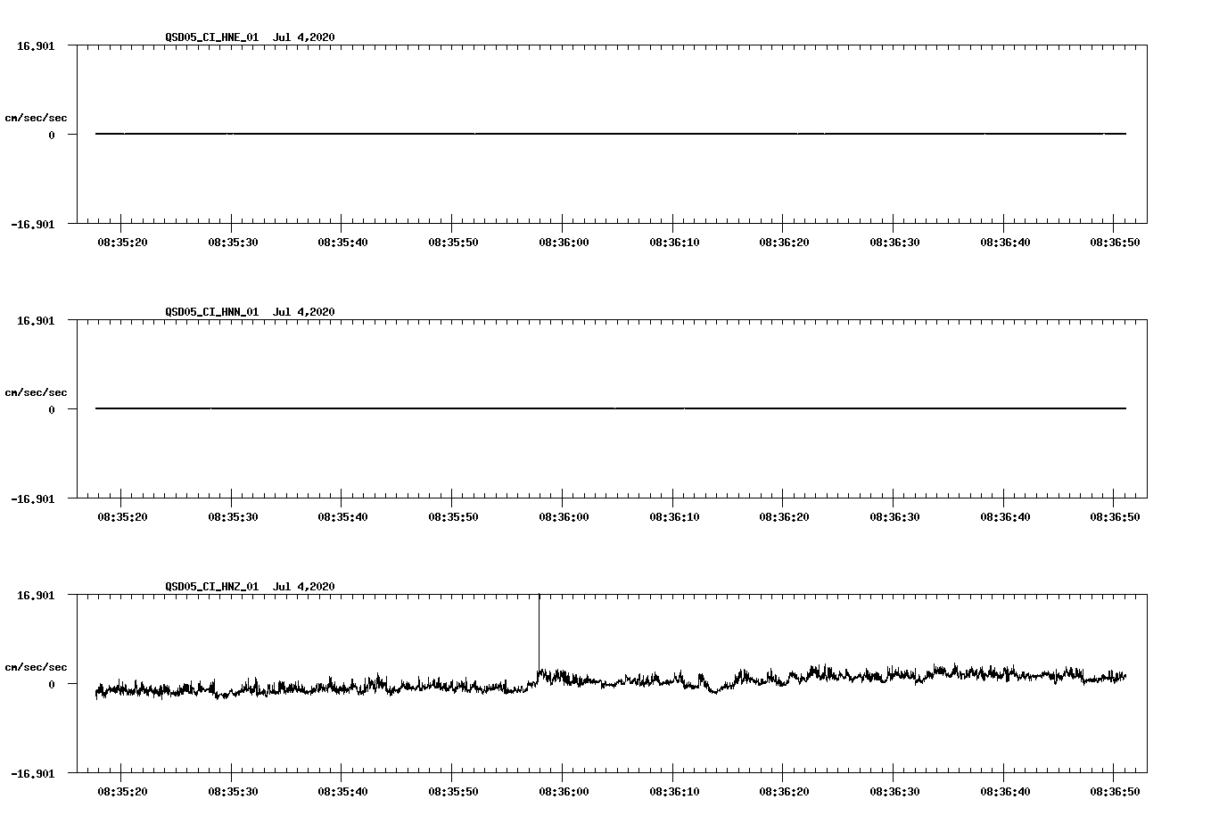Click the 08:36:30 time label under HNZ plot
The image size is (1211, 824).
pos(894,792)
